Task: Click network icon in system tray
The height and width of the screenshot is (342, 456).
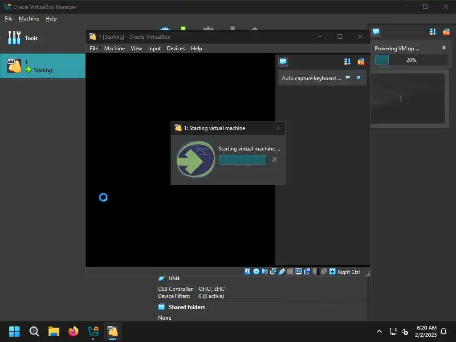Action: 393,331
